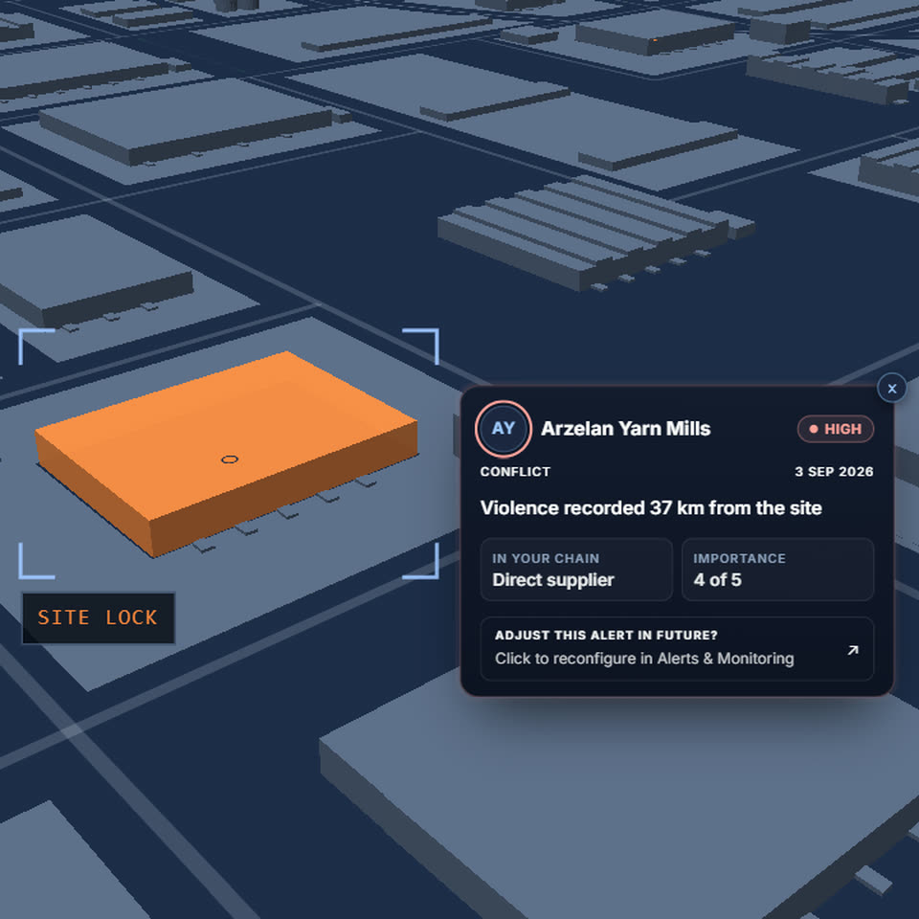Click the 3 SEP 2026 date
Screen dimensions: 919x919
tap(834, 472)
